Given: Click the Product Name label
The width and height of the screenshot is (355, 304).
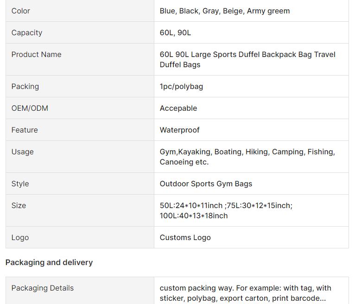Looking at the screenshot, I should (x=36, y=54).
